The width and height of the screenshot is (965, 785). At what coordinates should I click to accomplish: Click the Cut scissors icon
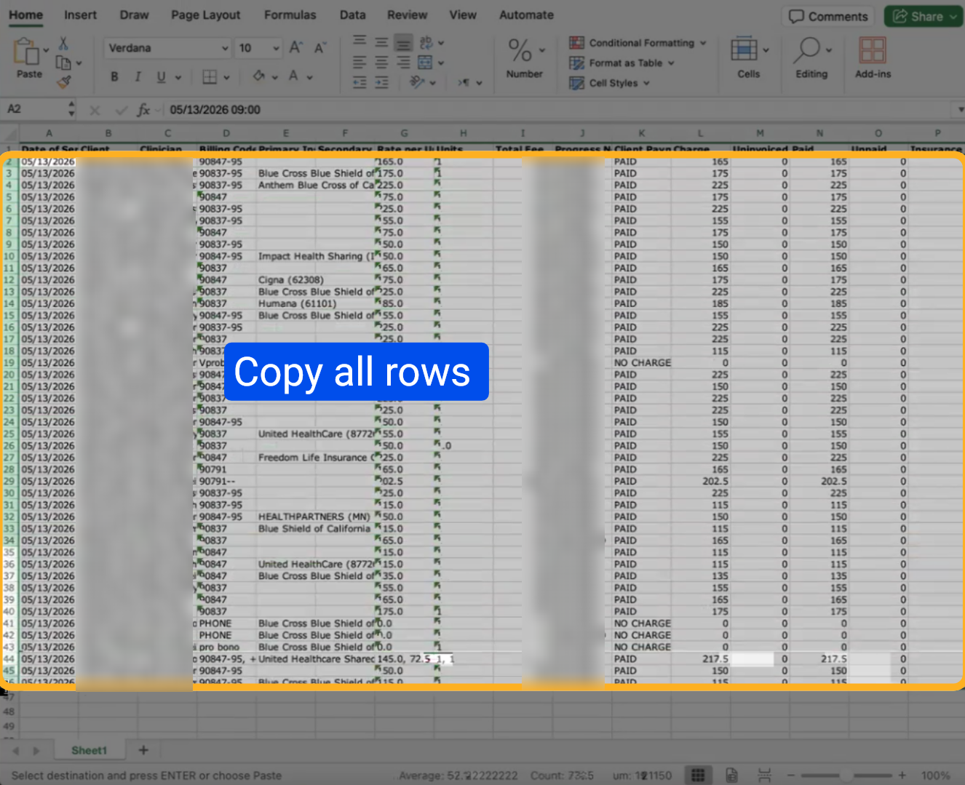(x=63, y=43)
